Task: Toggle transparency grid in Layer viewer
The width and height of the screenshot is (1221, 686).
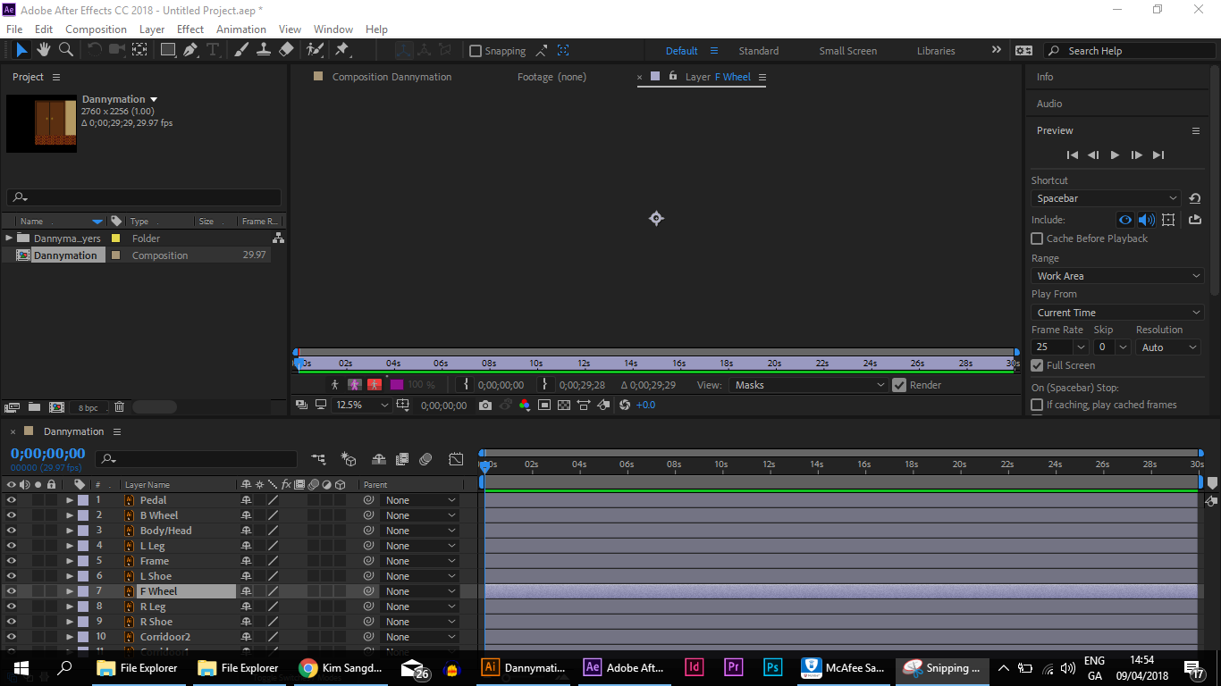Action: click(564, 405)
